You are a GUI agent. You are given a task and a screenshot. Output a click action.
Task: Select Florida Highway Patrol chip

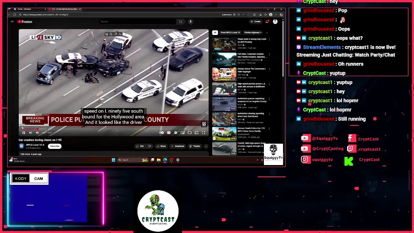(253, 33)
